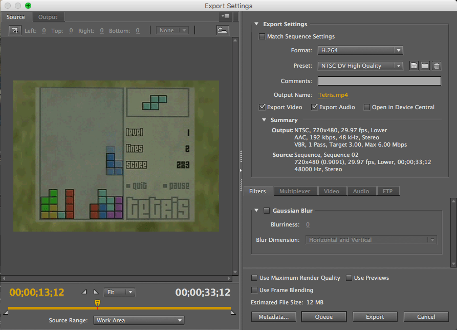Open the Video tab

(x=332, y=191)
